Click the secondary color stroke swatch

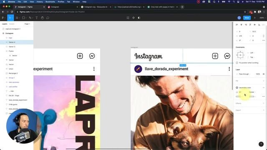pos(237,87)
